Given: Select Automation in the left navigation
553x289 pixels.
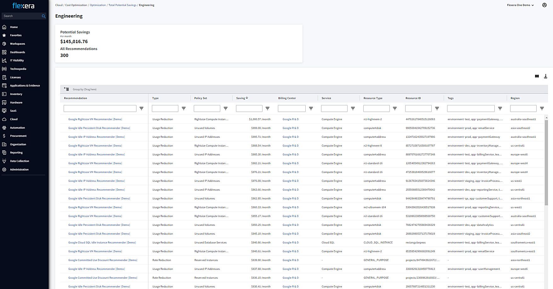Looking at the screenshot, I should point(17,128).
